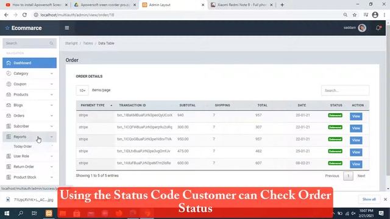Click the saddam user avatar
The height and width of the screenshot is (219, 390).
362,28
